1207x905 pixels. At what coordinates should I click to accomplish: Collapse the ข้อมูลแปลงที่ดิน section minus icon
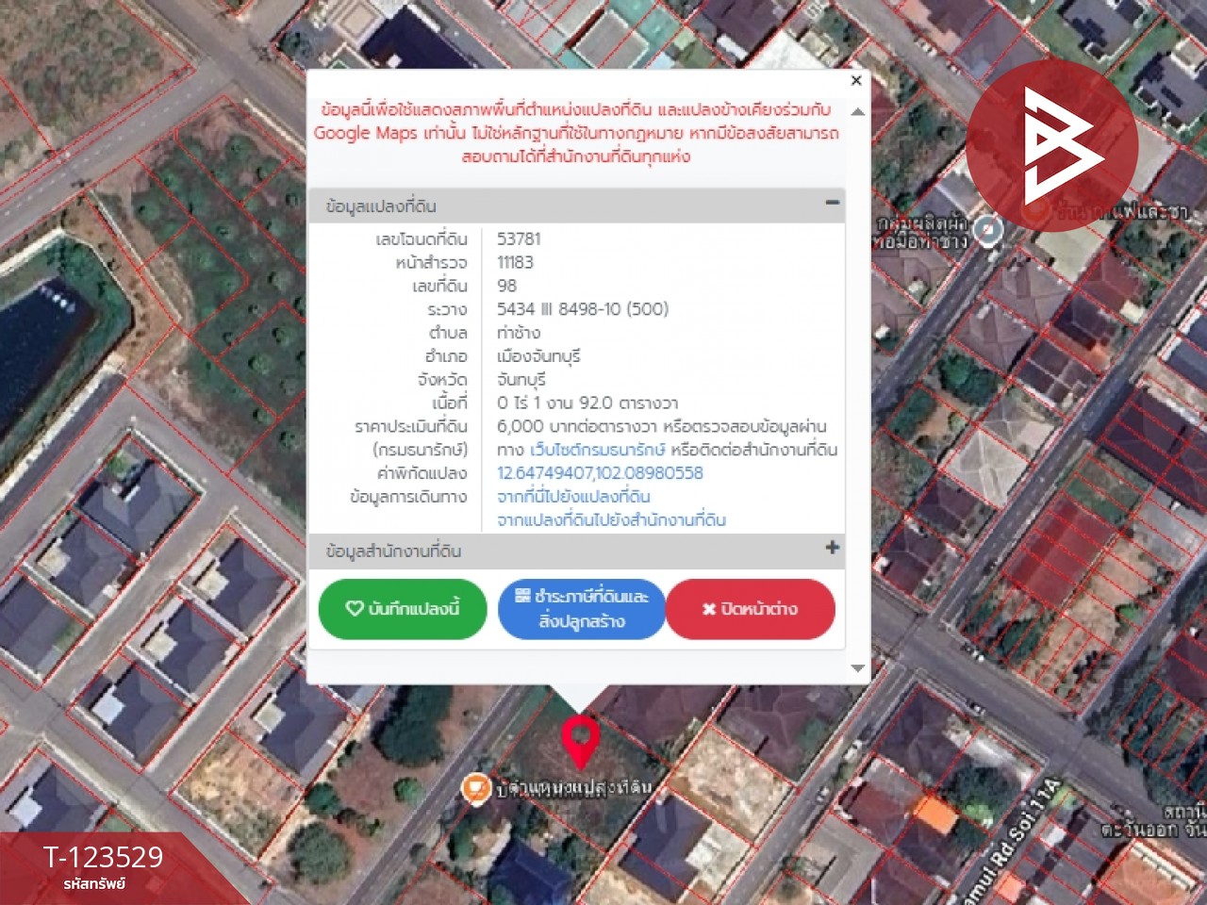(832, 203)
